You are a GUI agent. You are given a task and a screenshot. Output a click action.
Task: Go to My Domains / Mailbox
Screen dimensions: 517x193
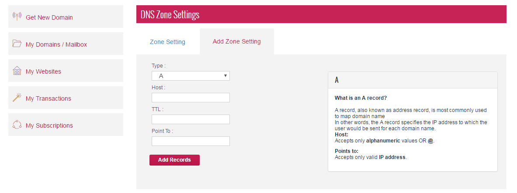click(56, 44)
